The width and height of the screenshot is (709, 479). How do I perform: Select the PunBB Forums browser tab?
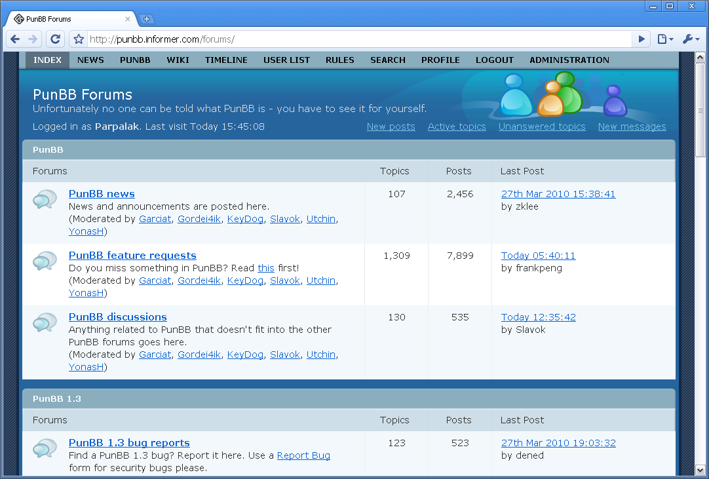pyautogui.click(x=72, y=19)
